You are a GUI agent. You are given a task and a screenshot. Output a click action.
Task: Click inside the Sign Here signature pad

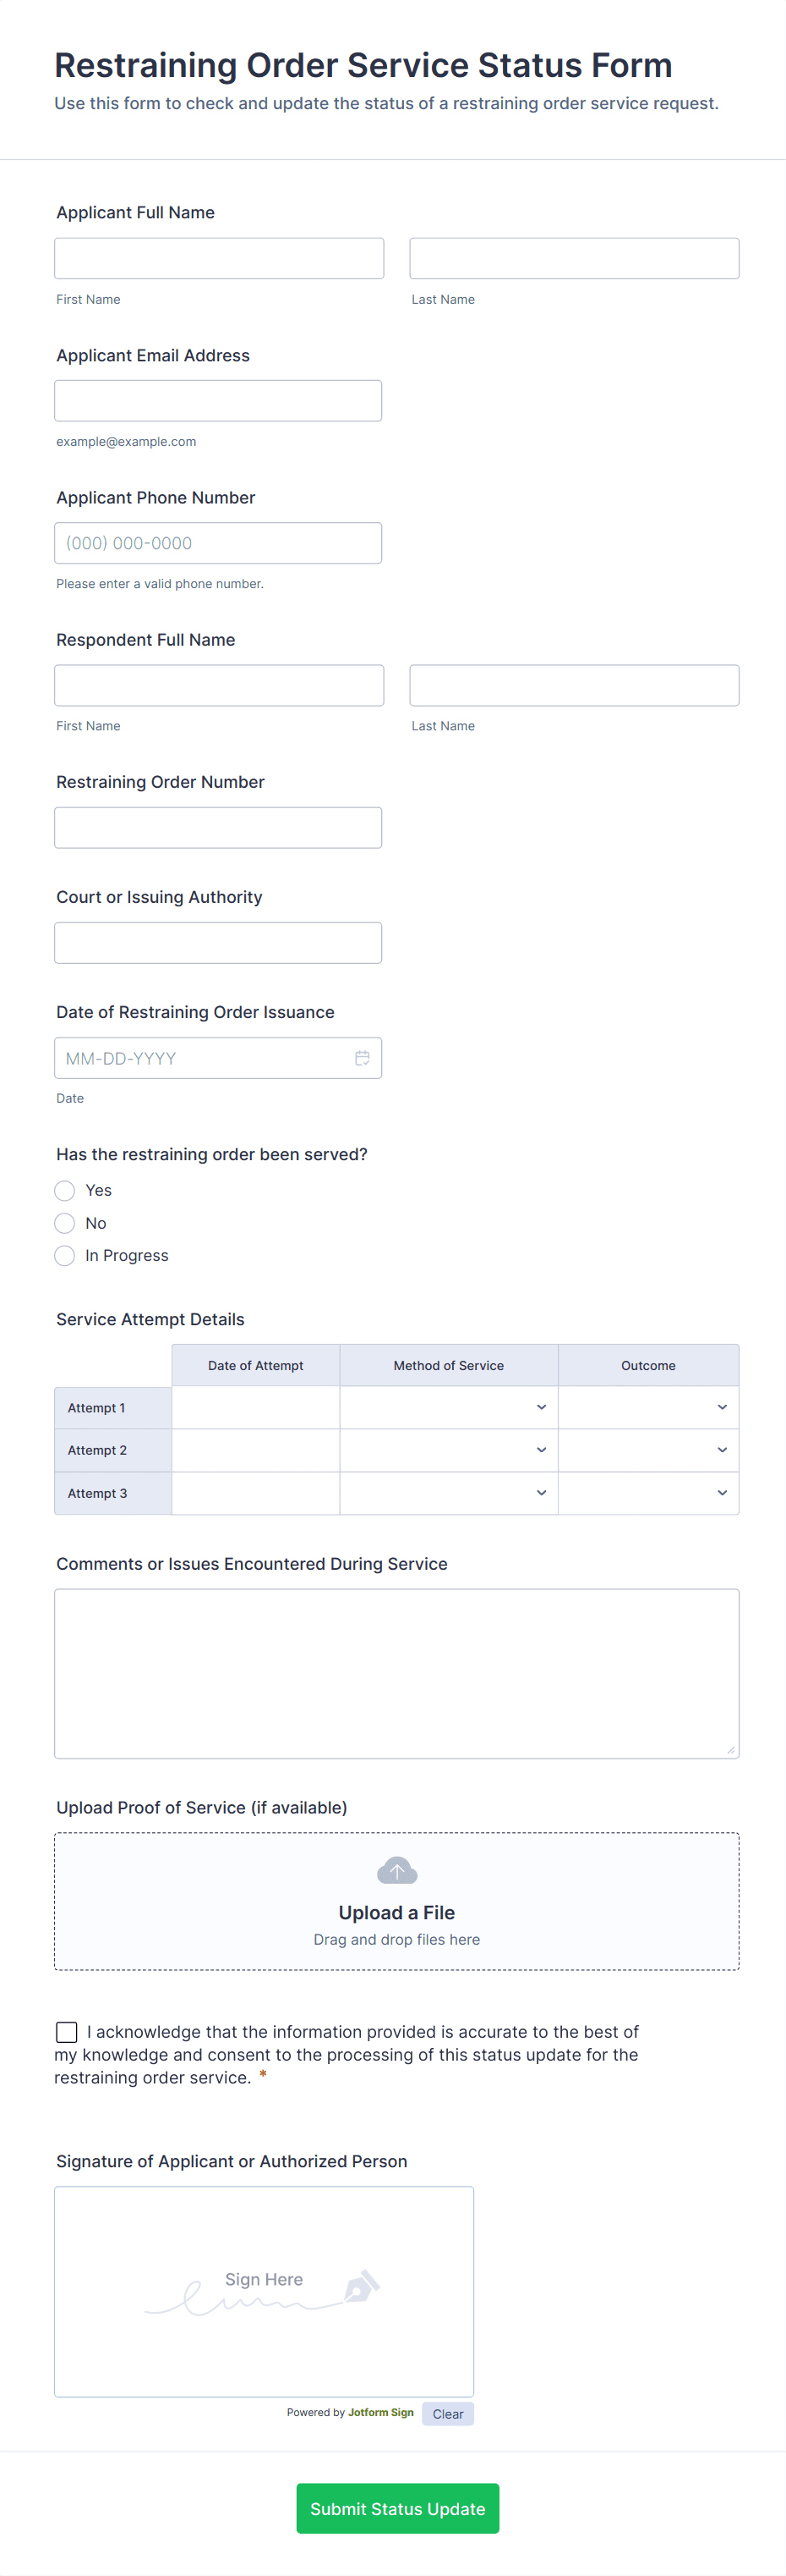(x=264, y=2292)
